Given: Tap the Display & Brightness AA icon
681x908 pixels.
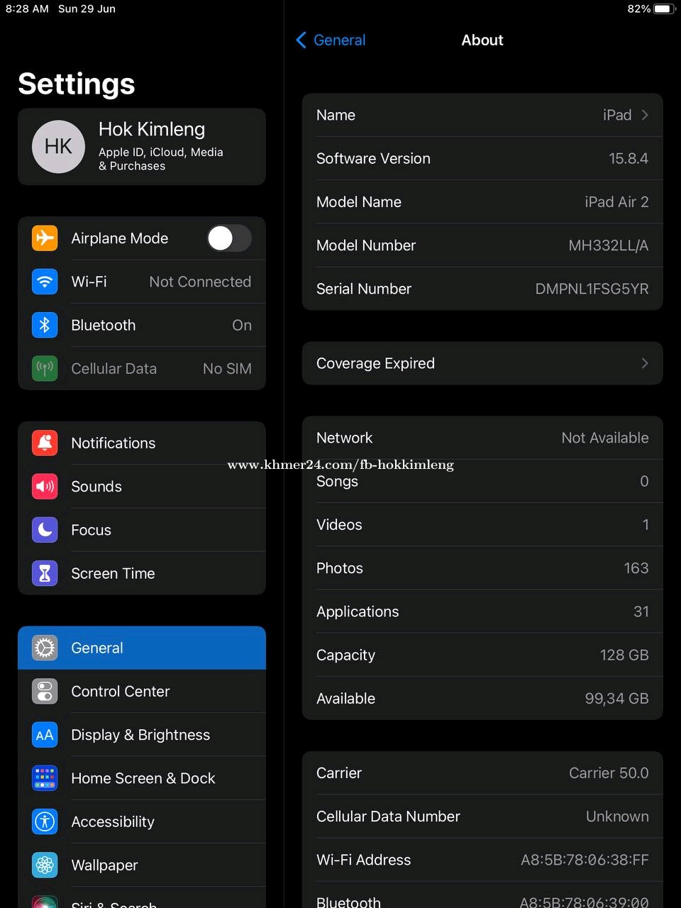Looking at the screenshot, I should pyautogui.click(x=45, y=735).
